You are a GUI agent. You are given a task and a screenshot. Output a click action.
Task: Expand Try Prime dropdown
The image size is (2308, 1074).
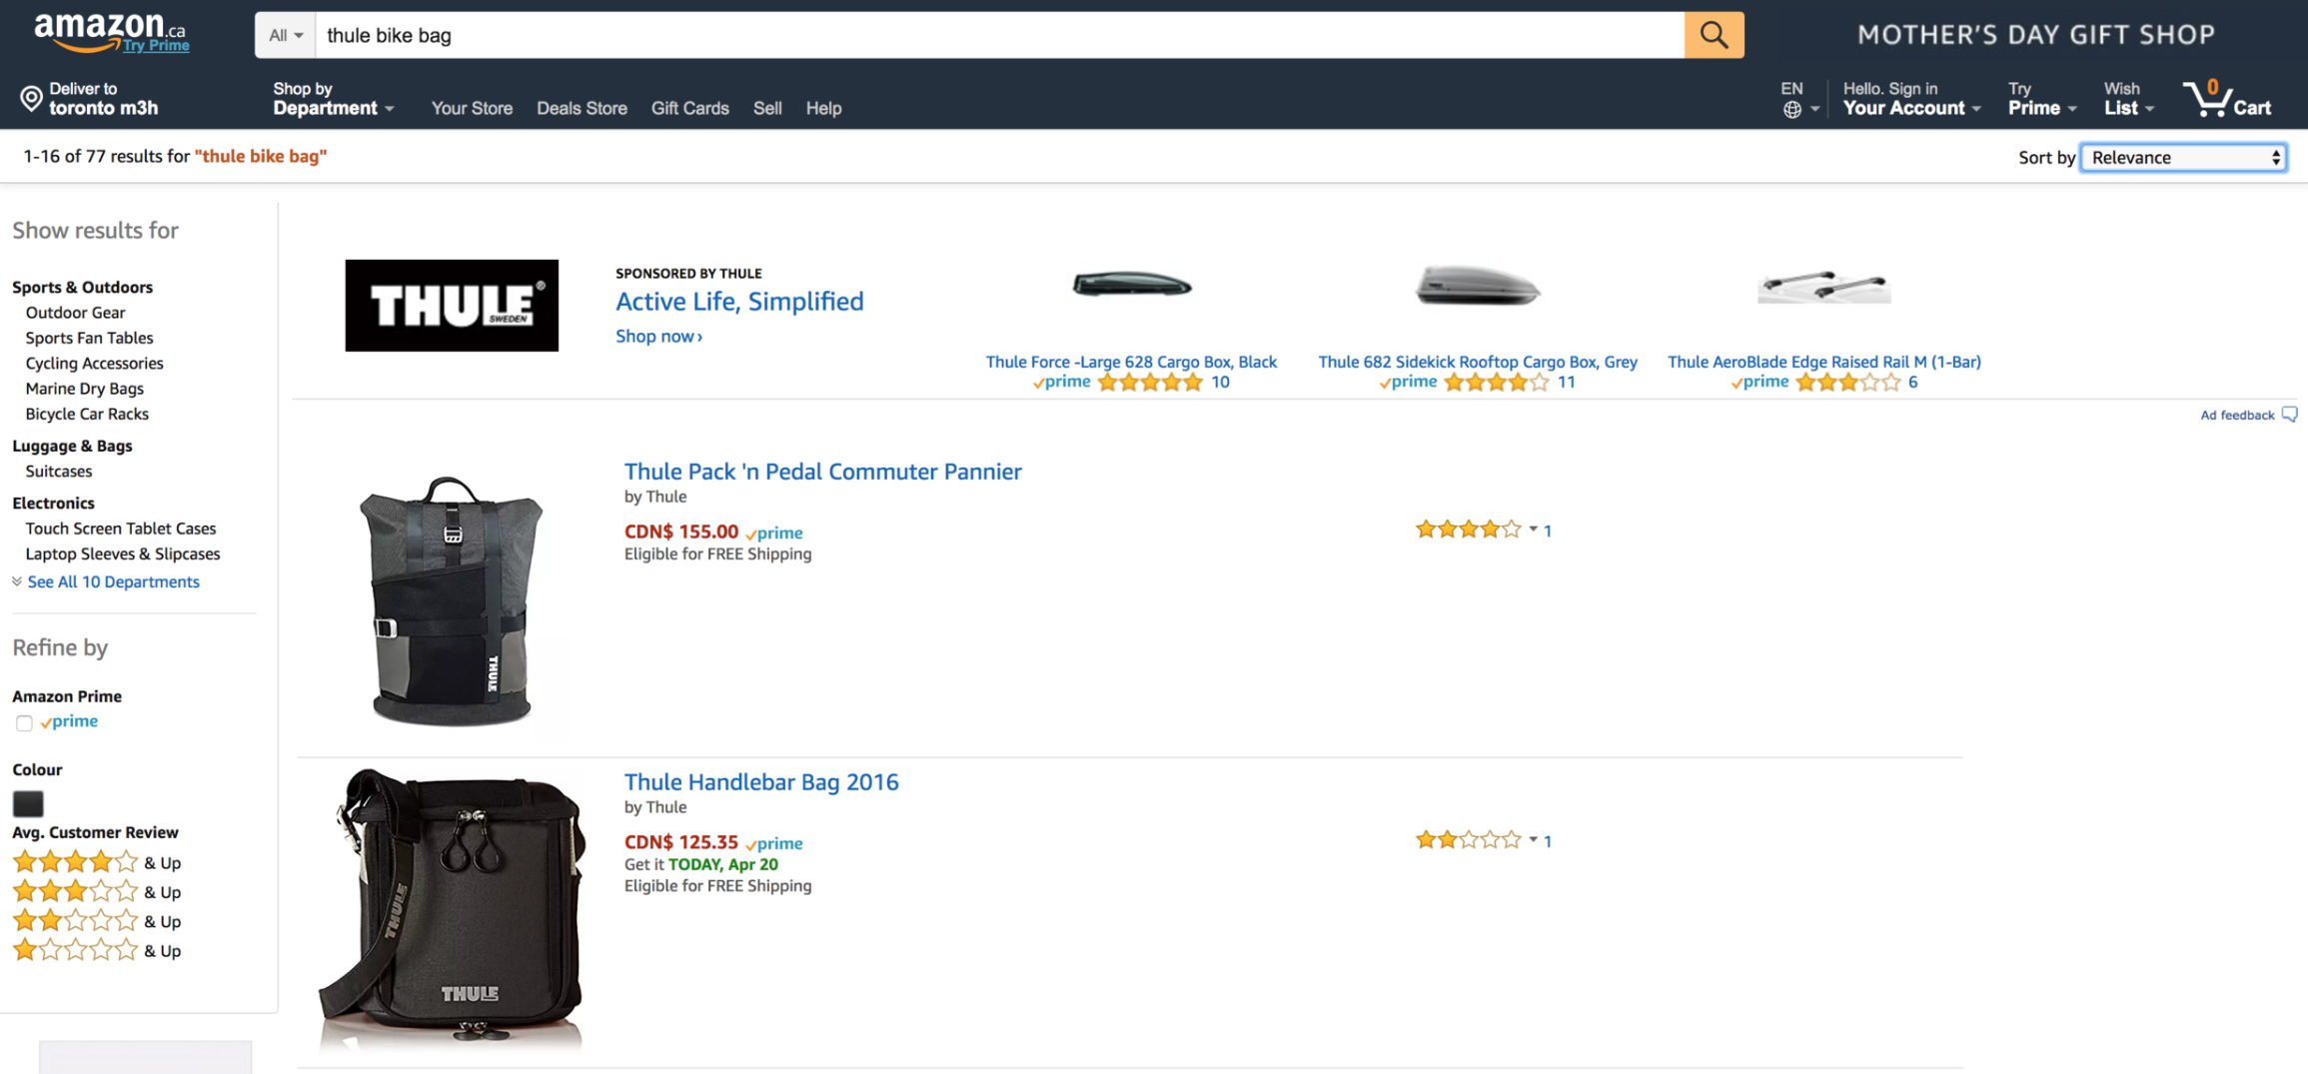pyautogui.click(x=2042, y=99)
